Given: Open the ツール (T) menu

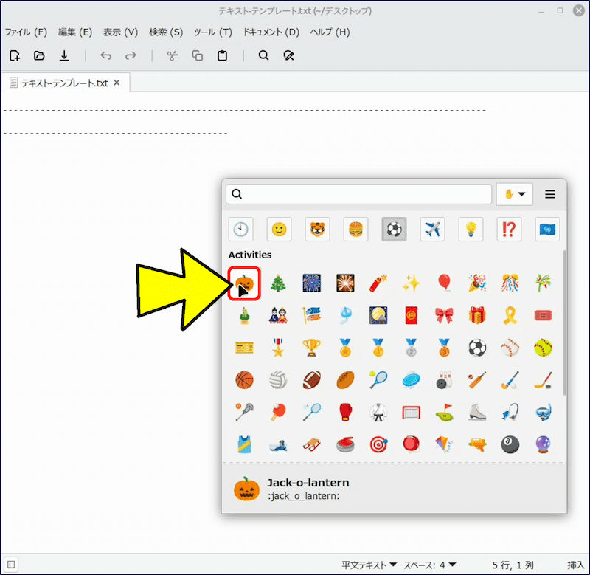Looking at the screenshot, I should [x=212, y=32].
